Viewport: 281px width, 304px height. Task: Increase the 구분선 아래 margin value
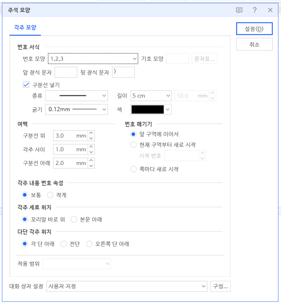click(91, 160)
